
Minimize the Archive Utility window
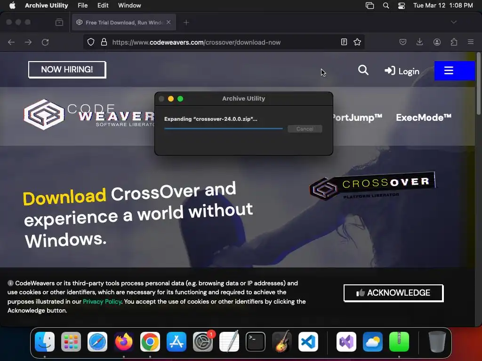tap(171, 99)
